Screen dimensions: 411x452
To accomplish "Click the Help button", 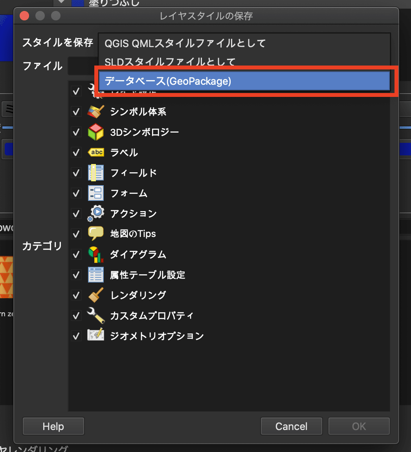I will tap(53, 426).
